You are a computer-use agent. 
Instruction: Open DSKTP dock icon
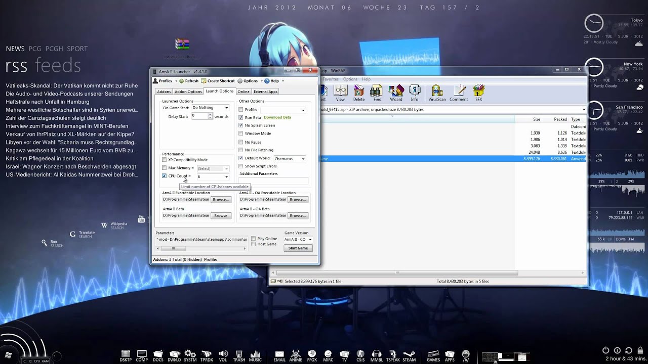coord(126,356)
